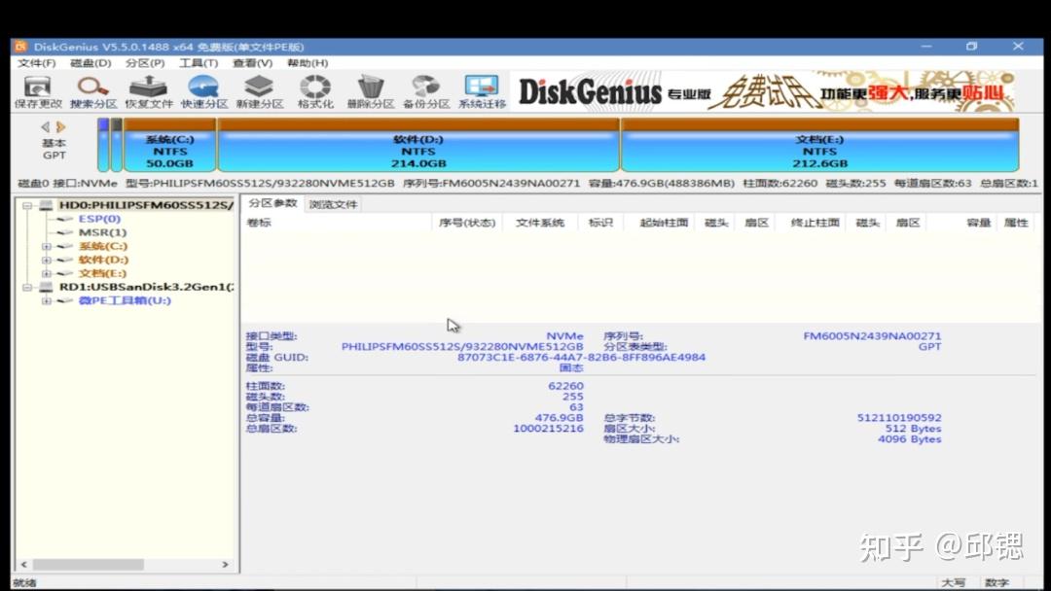
Task: Click the DiskGenius 专业版 advertisement banner
Action: tap(764, 91)
